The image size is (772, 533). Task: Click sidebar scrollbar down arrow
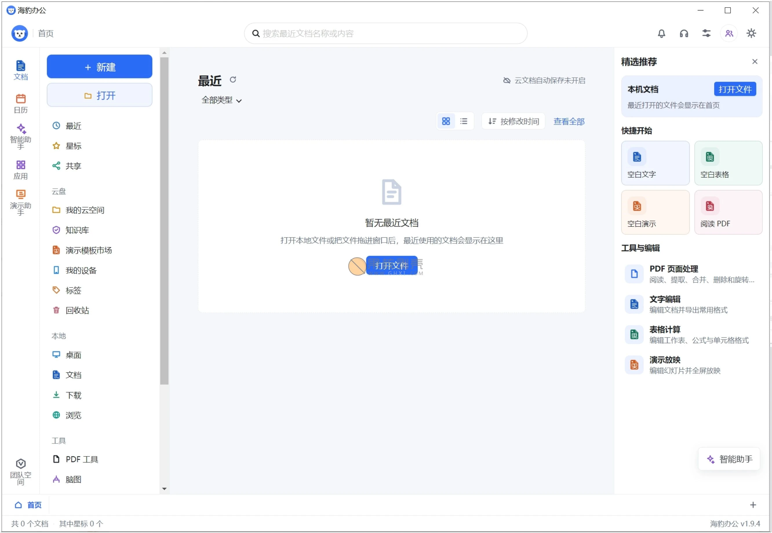click(164, 489)
